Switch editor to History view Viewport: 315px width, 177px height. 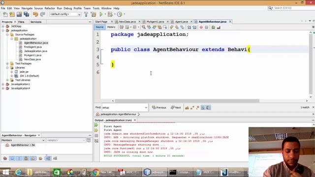[x=111, y=27]
